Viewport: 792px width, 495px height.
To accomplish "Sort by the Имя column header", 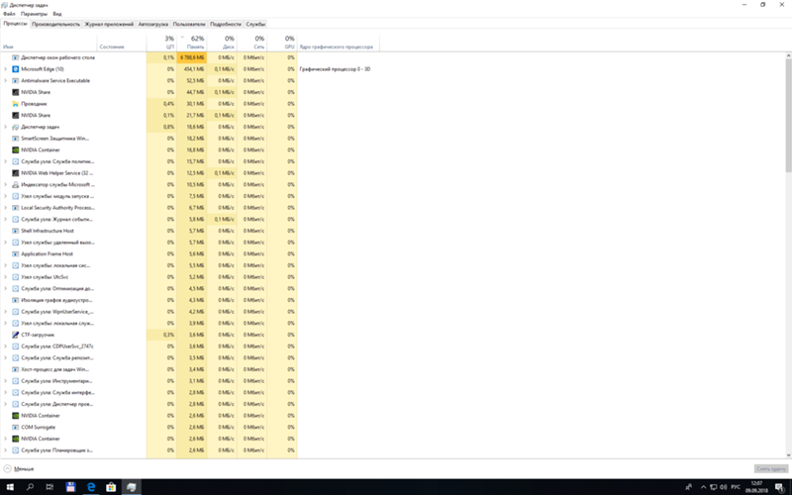I will tap(49, 43).
